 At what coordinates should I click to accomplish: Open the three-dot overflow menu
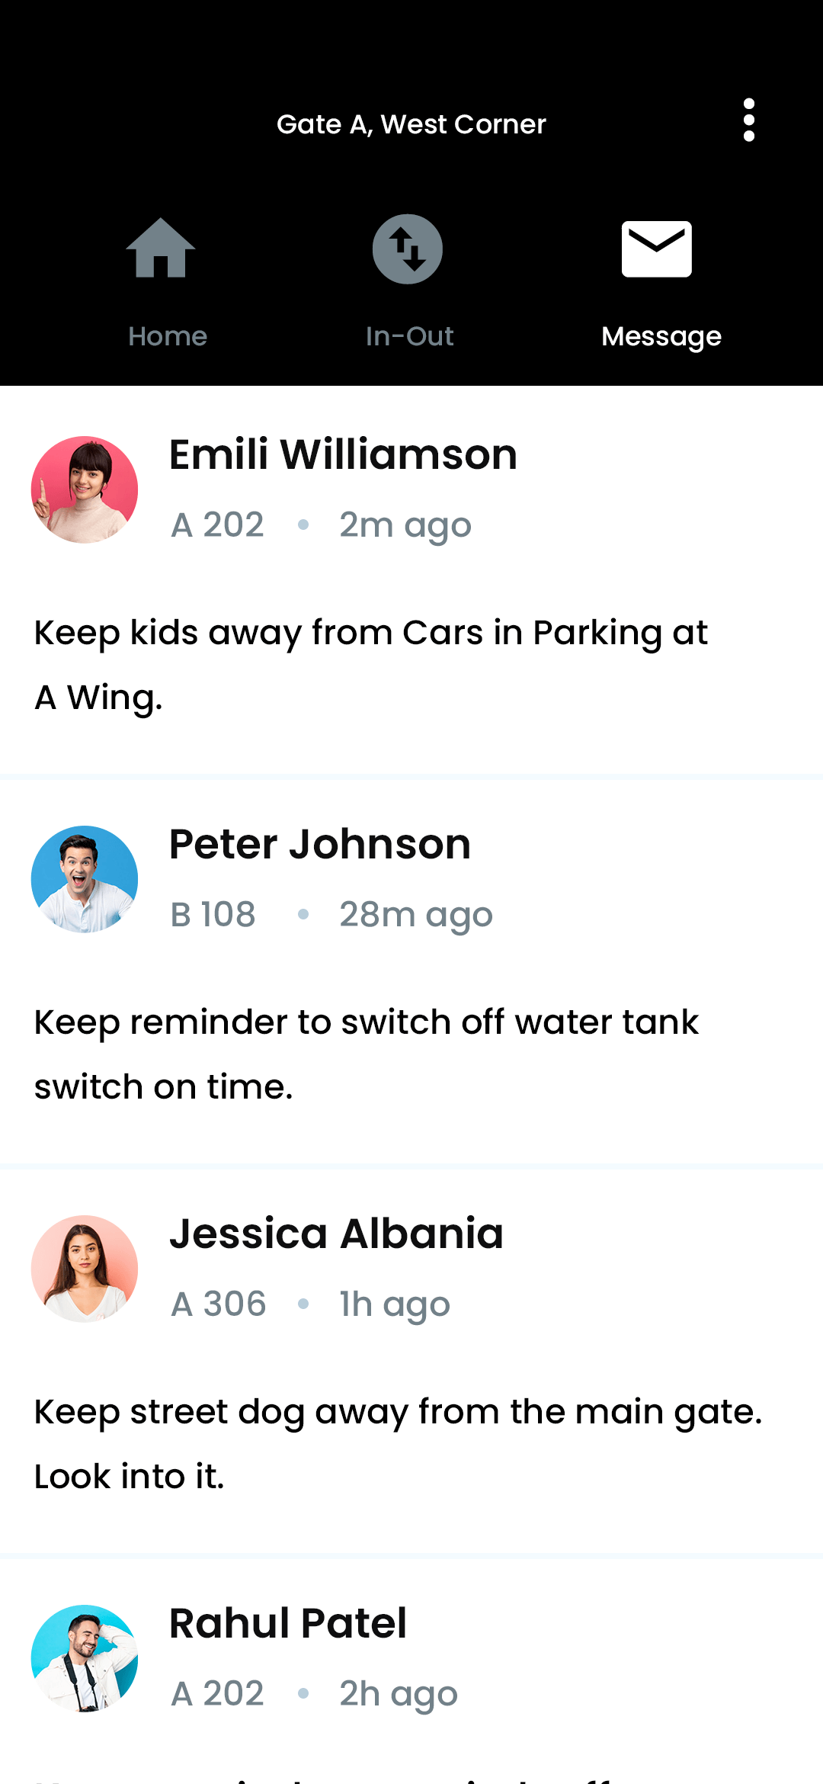point(748,120)
